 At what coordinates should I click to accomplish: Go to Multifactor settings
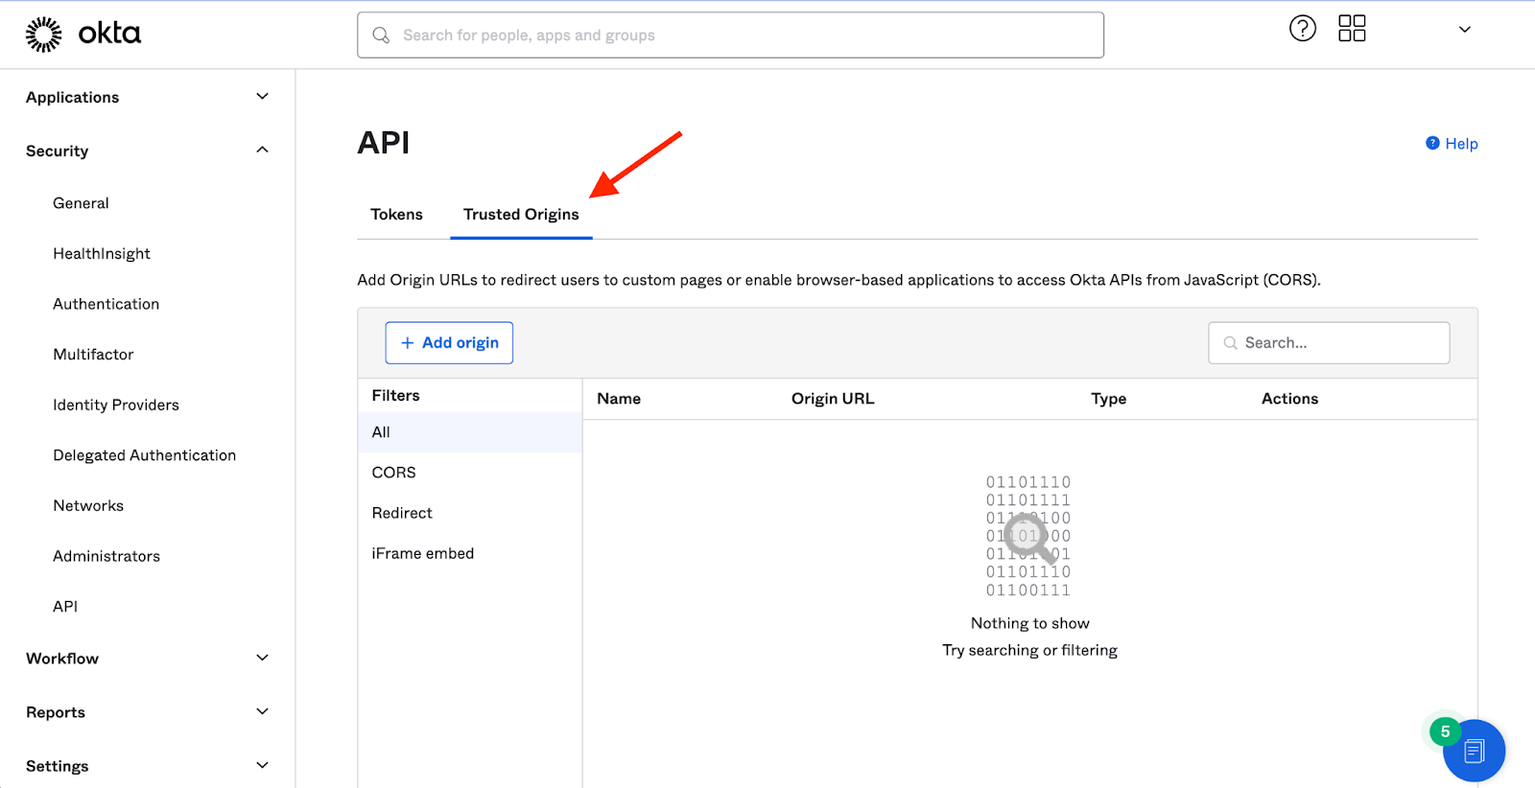(93, 355)
